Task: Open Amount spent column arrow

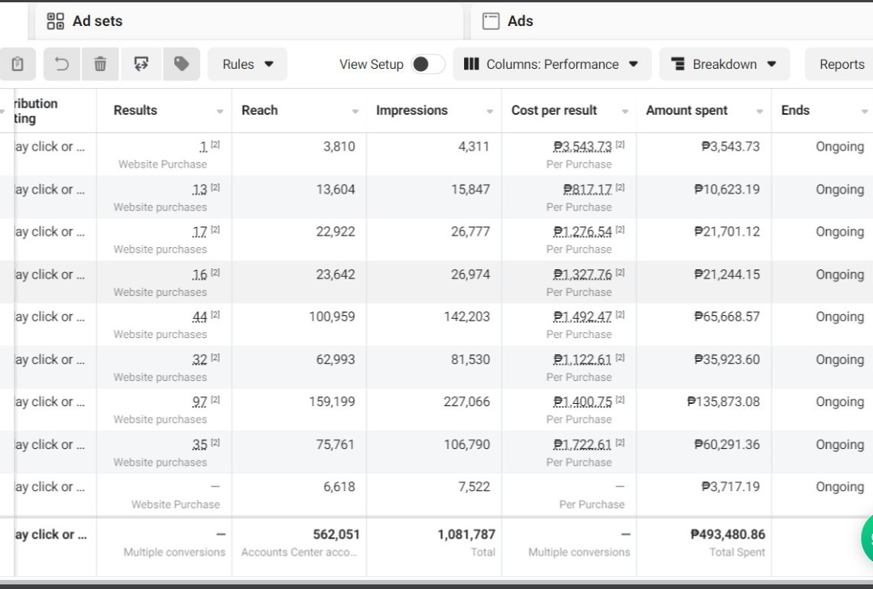Action: (759, 112)
